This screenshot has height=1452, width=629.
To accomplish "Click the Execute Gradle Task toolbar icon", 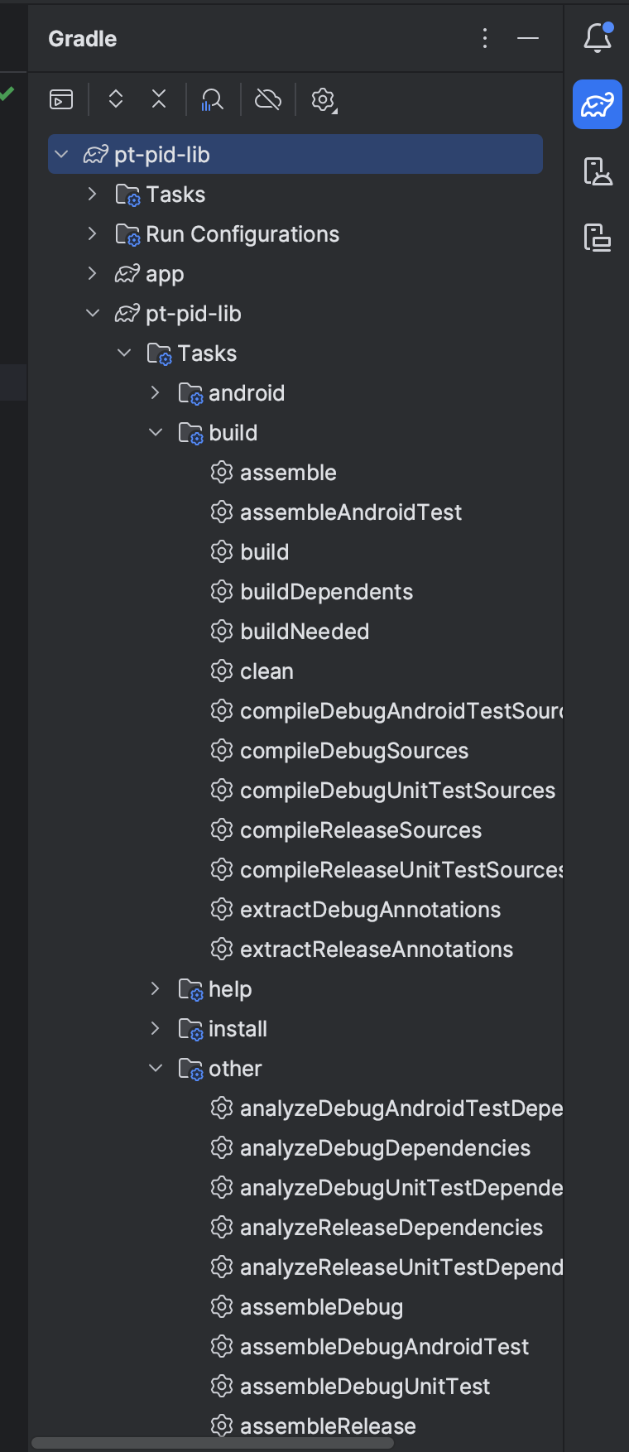I will 61,100.
